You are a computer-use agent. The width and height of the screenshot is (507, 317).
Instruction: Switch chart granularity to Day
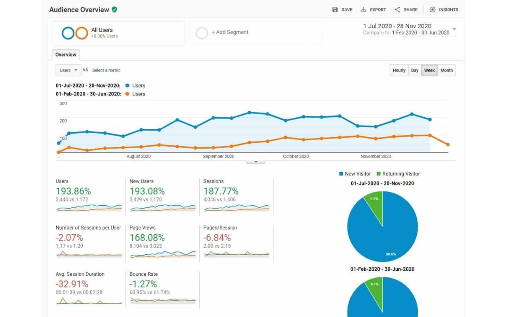(415, 70)
